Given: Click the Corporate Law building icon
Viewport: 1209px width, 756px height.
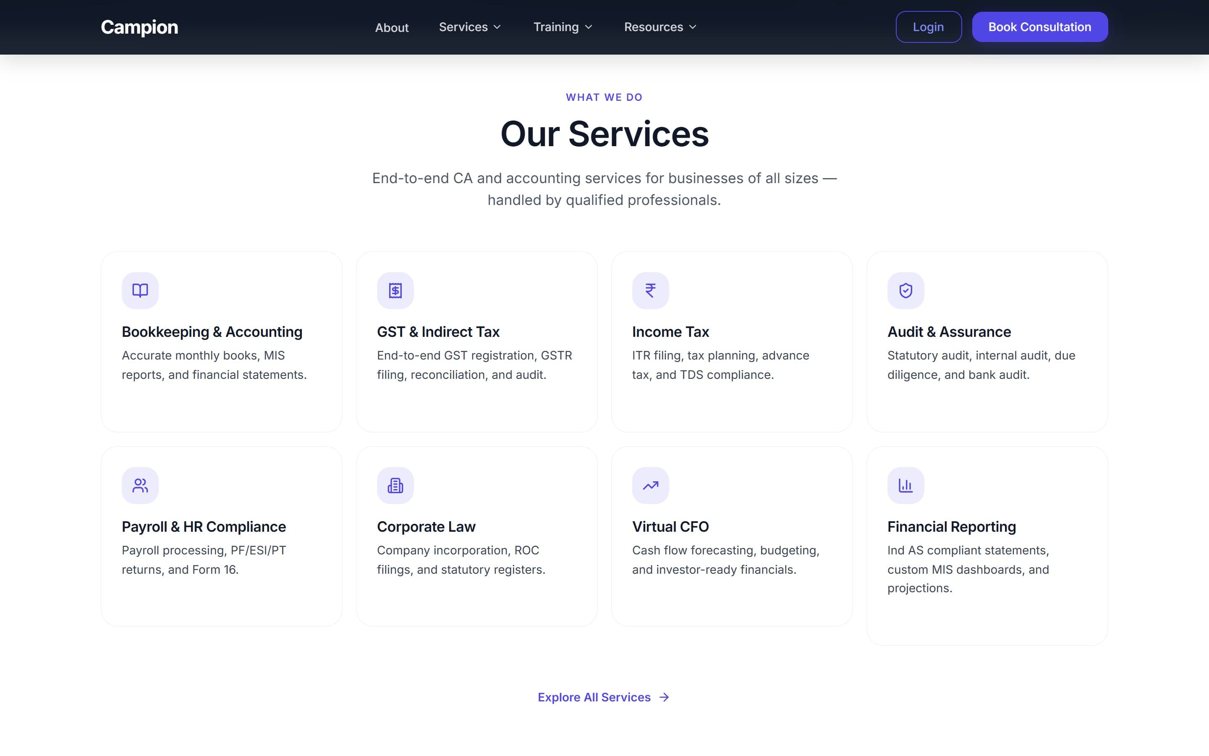Looking at the screenshot, I should coord(395,486).
